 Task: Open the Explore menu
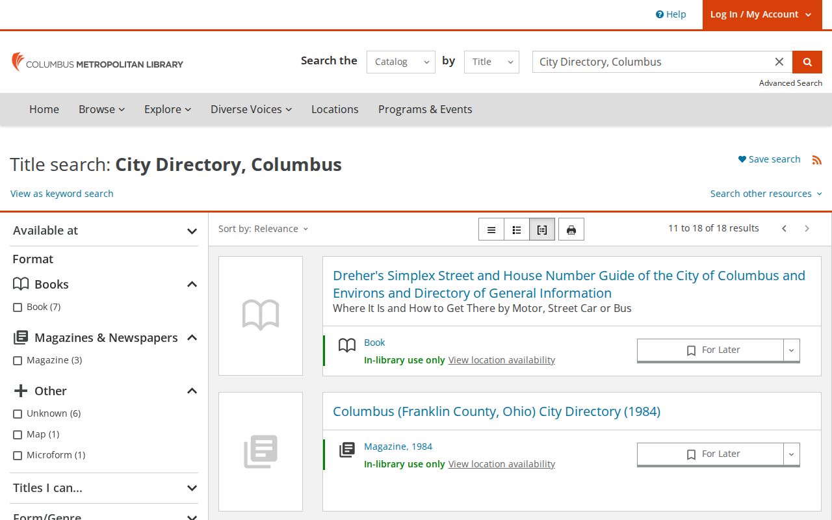(168, 109)
